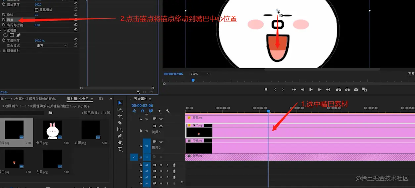Open 完整 playback resolution dropdown
Screen dimensions: 415x188
pyautogui.click(x=411, y=74)
